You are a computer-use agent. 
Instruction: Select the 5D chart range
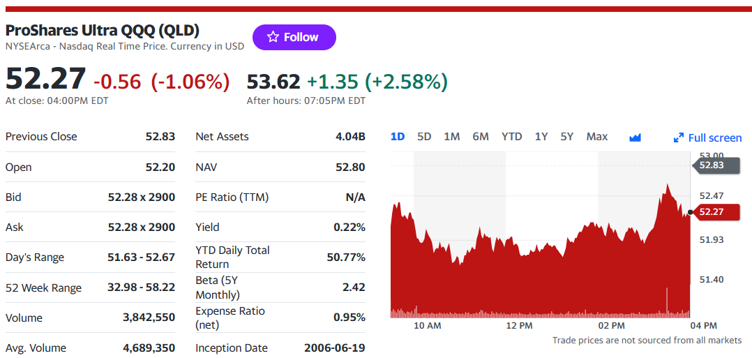[x=424, y=137]
